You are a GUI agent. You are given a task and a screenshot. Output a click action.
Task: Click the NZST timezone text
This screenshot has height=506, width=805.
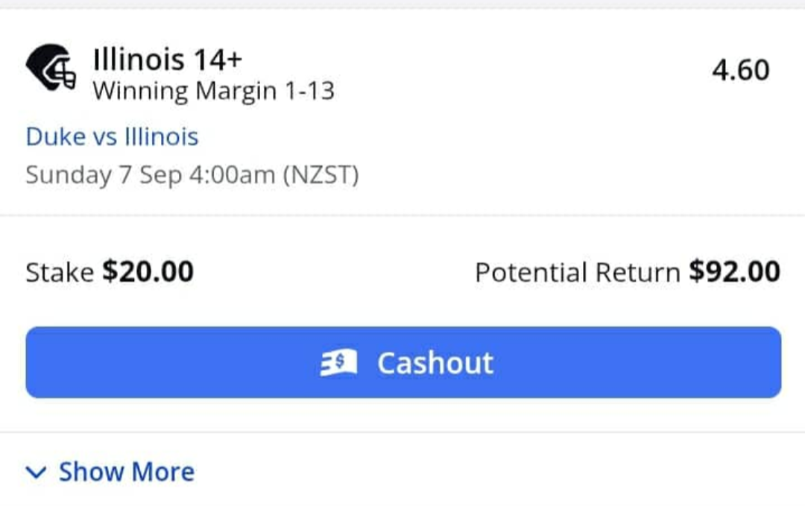321,176
